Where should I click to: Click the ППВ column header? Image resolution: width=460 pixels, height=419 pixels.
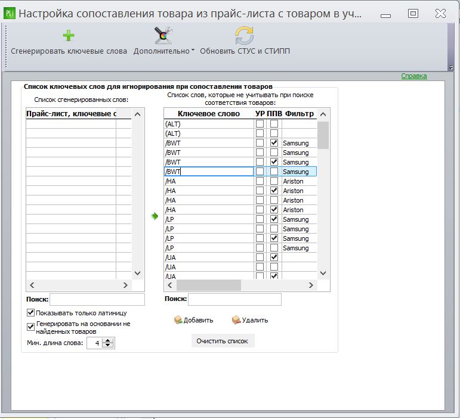(274, 114)
